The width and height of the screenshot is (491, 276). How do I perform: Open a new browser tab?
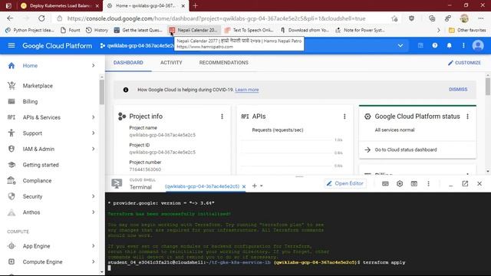click(195, 5)
